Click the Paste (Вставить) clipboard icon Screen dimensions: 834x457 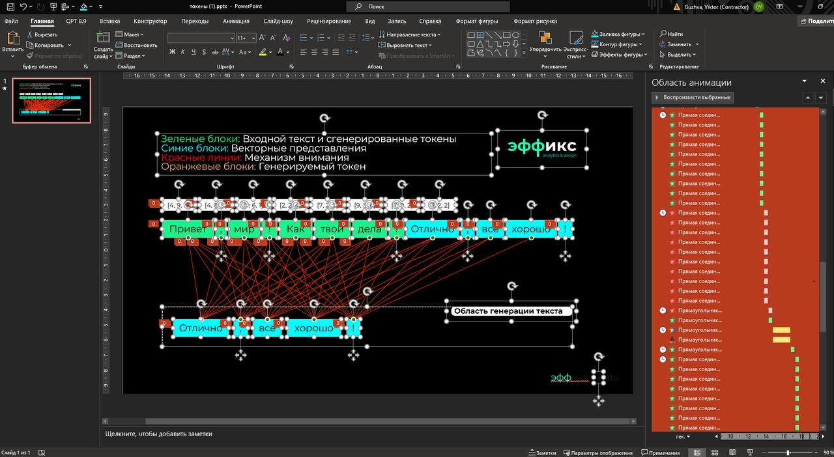point(12,39)
